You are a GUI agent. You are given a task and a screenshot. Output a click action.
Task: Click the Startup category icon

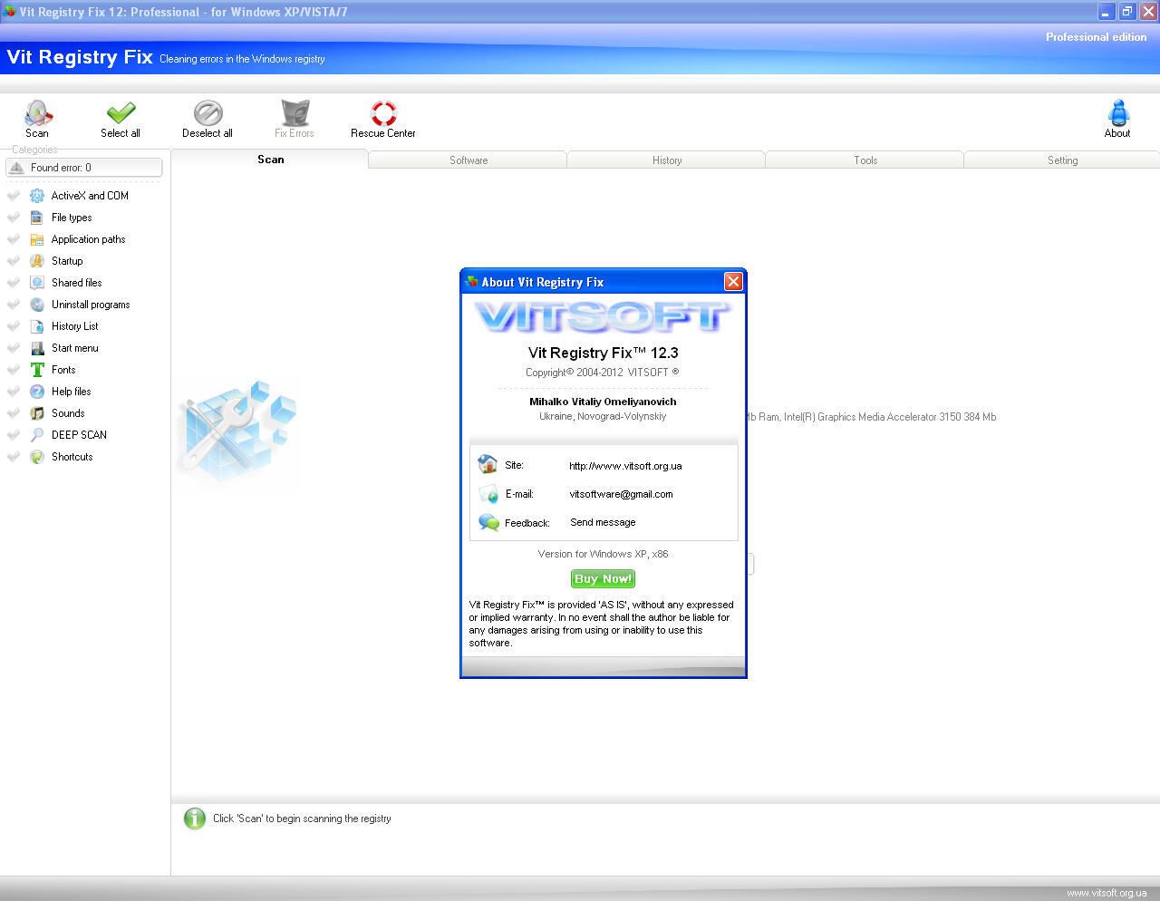[37, 261]
